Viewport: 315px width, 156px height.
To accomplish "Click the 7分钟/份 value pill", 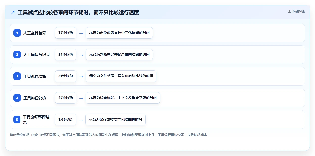I will 65,33.
